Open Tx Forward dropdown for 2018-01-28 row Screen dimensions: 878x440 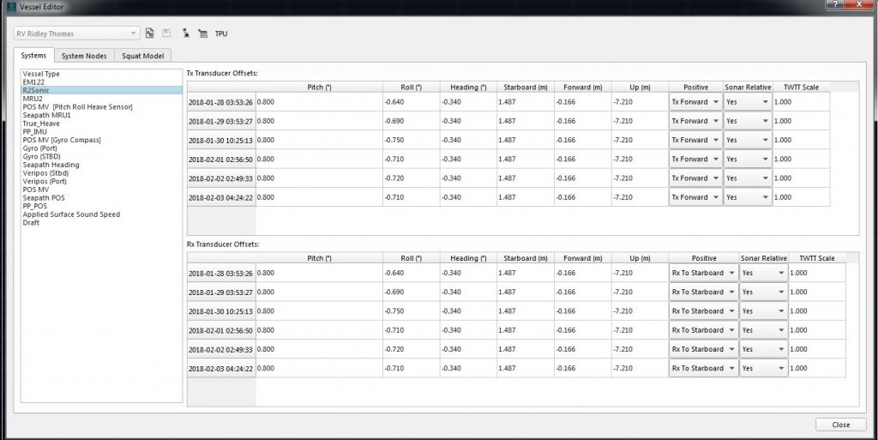pyautogui.click(x=695, y=102)
